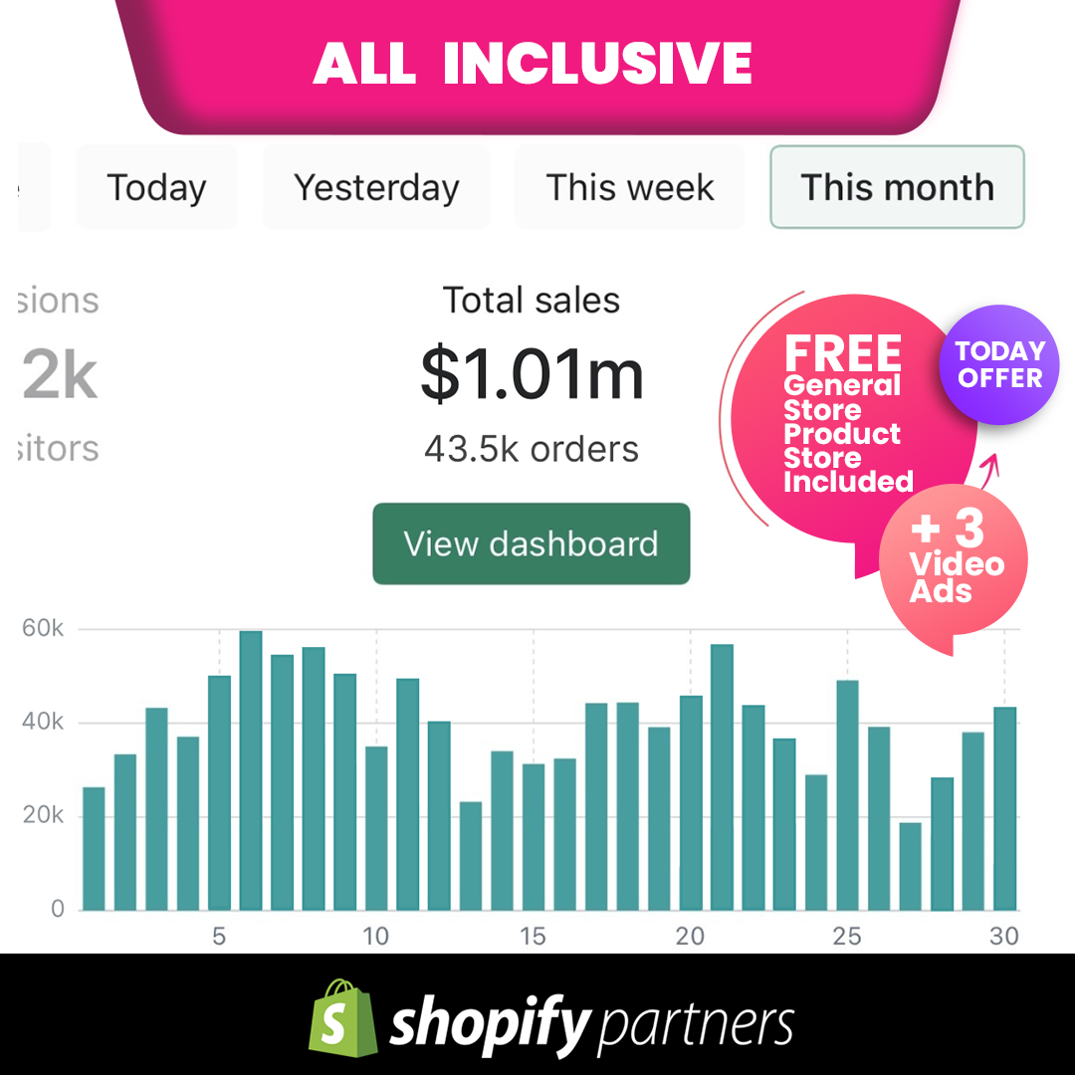Click the TODAY OFFER purple badge

pyautogui.click(x=997, y=365)
